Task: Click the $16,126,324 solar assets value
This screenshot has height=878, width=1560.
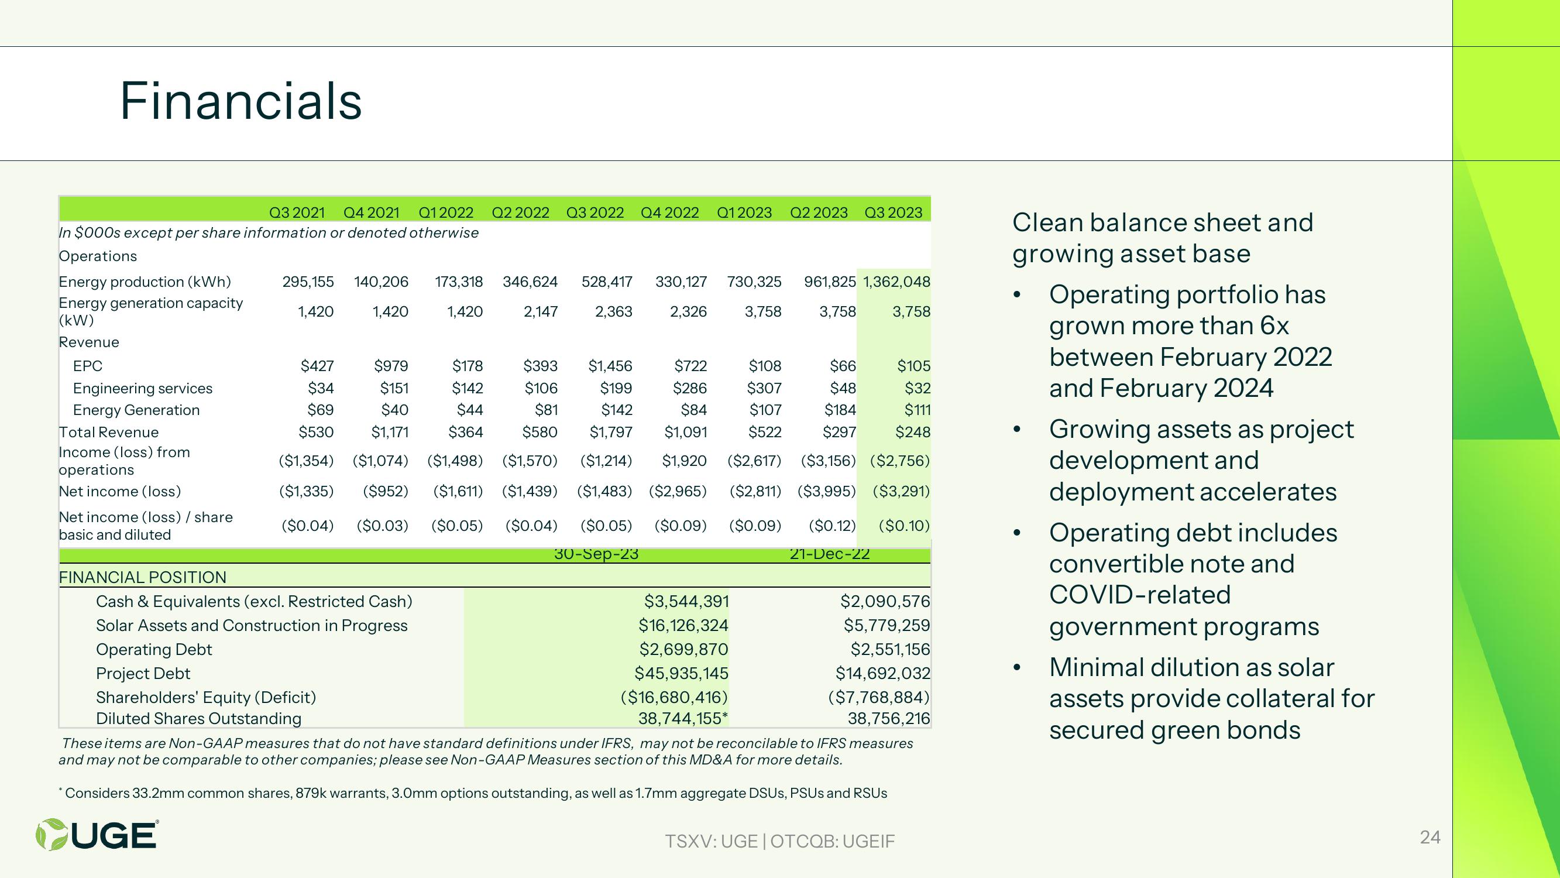Action: coord(683,625)
